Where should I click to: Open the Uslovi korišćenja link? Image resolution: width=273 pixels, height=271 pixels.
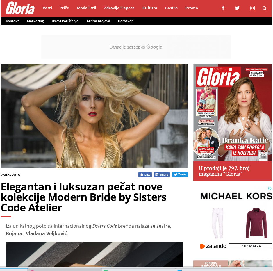[65, 21]
